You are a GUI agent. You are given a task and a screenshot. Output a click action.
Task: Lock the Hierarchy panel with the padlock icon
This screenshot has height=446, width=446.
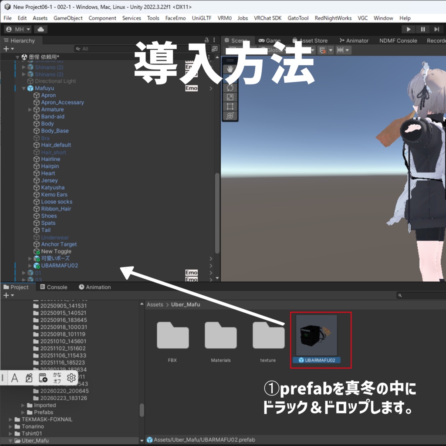(x=206, y=40)
